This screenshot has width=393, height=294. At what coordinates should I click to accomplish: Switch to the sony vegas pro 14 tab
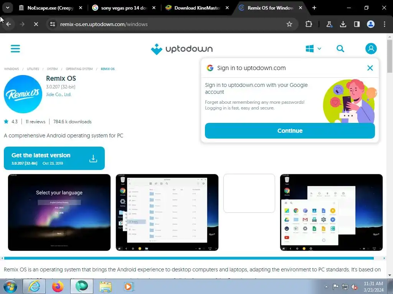(x=123, y=8)
